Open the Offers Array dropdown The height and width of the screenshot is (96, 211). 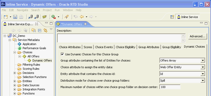click(203, 60)
